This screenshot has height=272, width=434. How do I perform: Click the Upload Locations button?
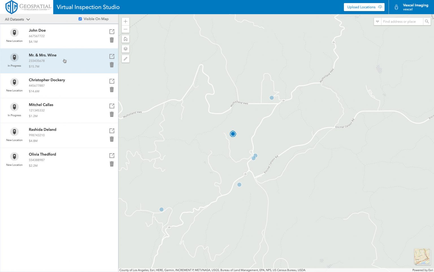coord(364,7)
